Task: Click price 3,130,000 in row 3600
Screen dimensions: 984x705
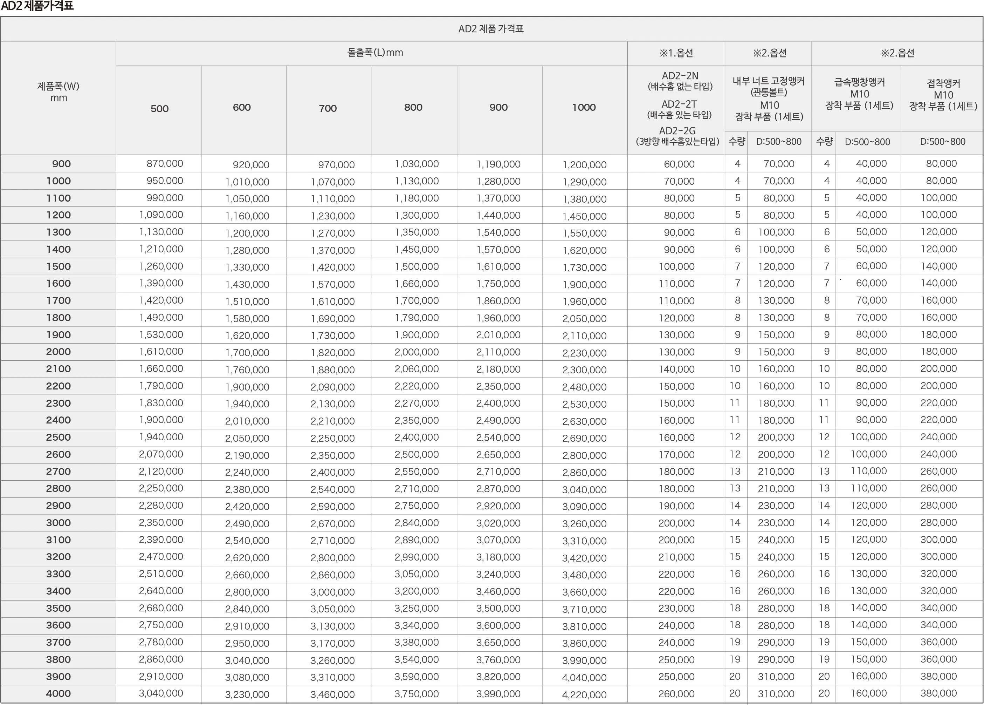Action: pos(333,626)
